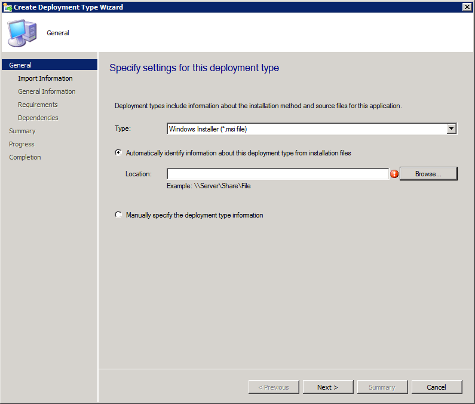Click 'Specify settings for this deployment type' heading
This screenshot has height=404, width=475.
pos(194,68)
